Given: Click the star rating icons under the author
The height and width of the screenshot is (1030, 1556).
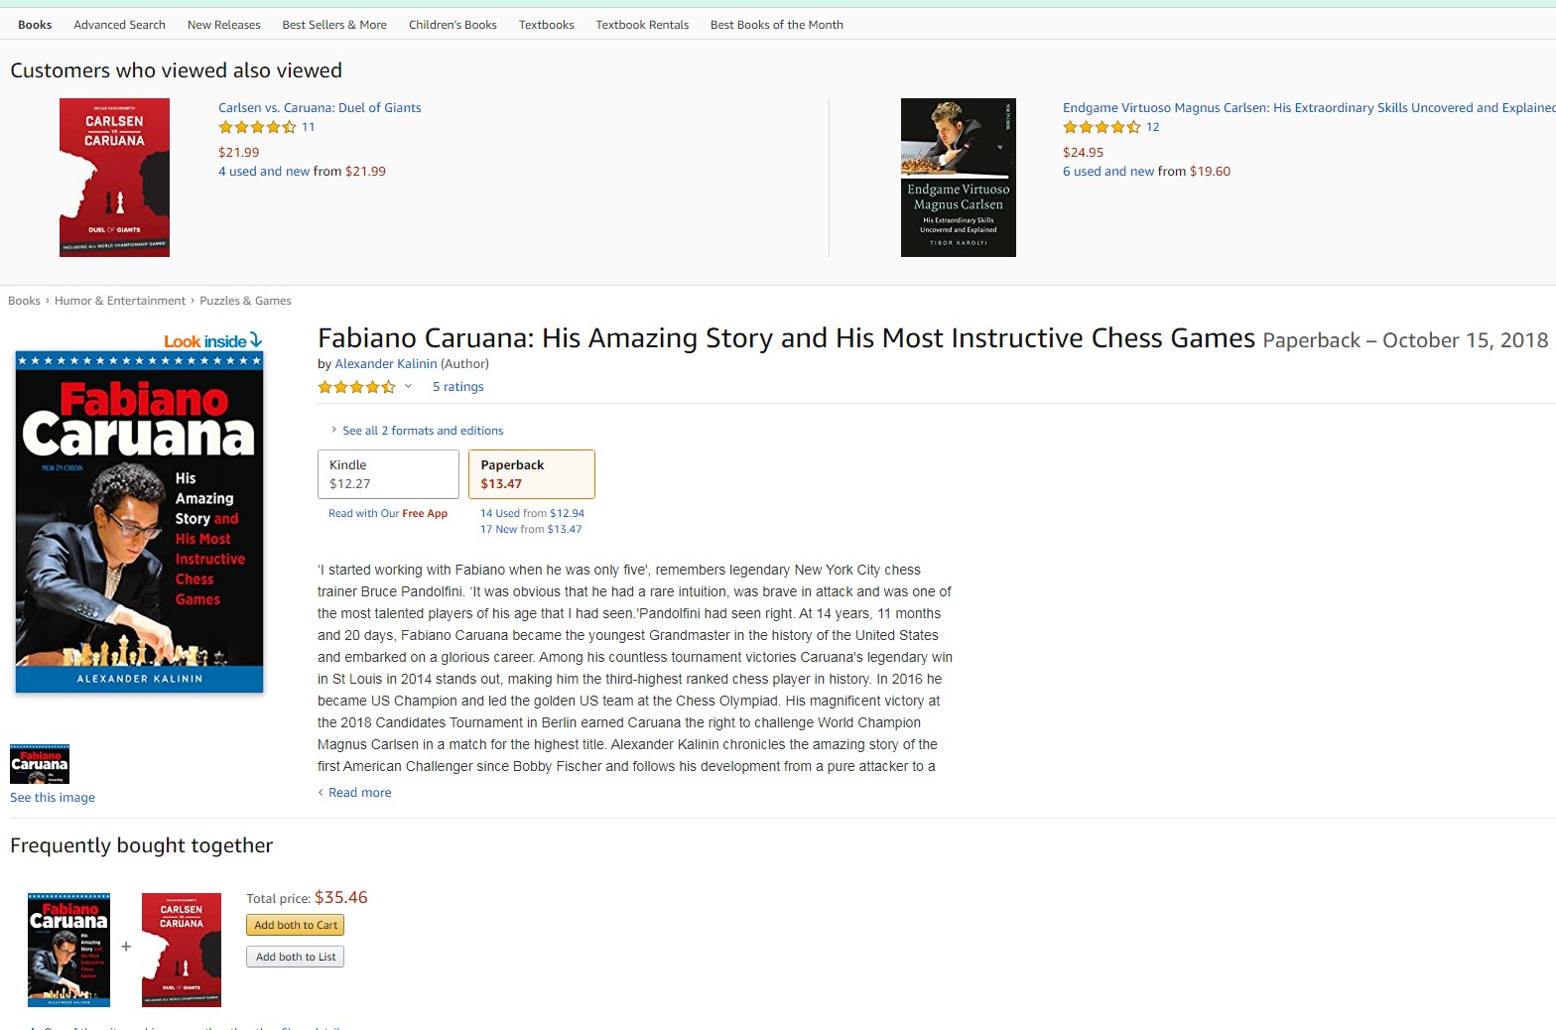Looking at the screenshot, I should [x=356, y=387].
